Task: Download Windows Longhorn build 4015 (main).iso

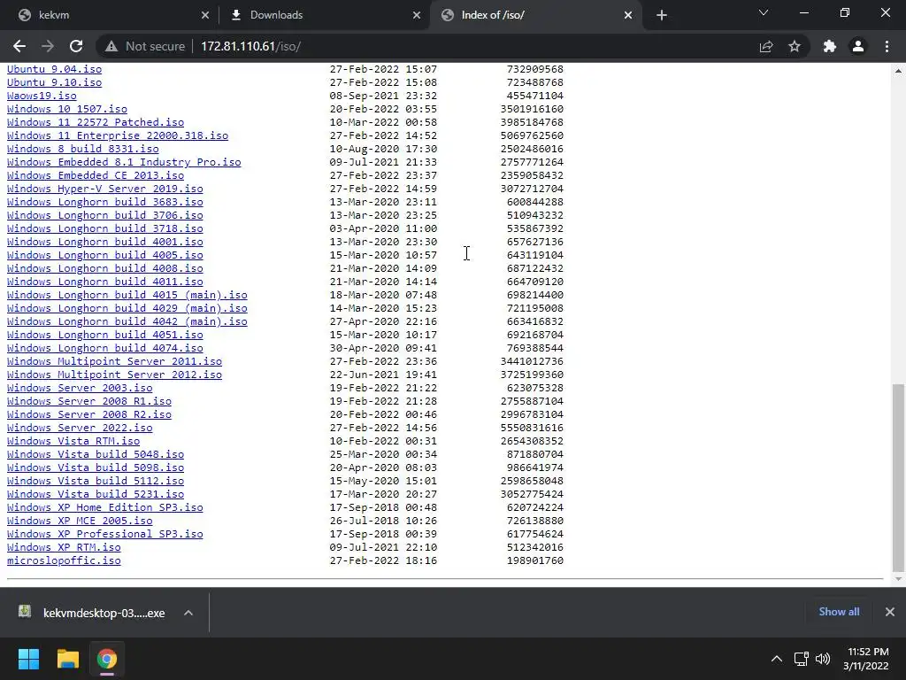Action: [x=127, y=295]
